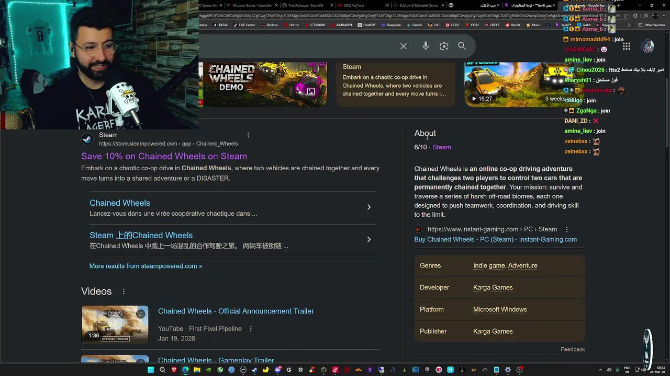The width and height of the screenshot is (670, 376).
Task: Click Feedback under the About panel
Action: click(573, 349)
